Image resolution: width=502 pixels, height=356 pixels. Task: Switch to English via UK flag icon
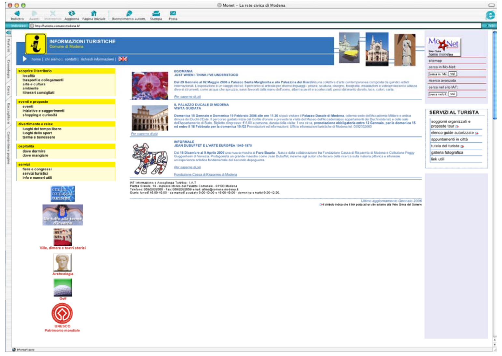123,59
